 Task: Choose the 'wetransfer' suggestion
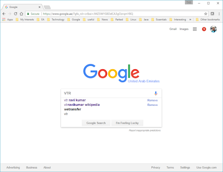[73, 109]
